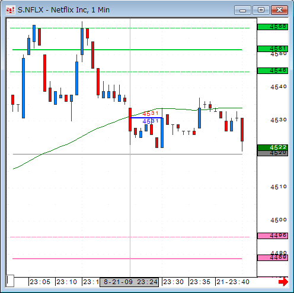294x293 pixels.
Task: Click the 23:05 time axis label
Action: tap(40, 282)
